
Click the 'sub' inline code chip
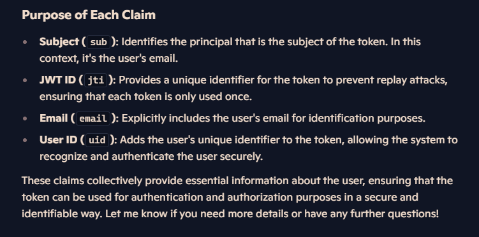[99, 42]
